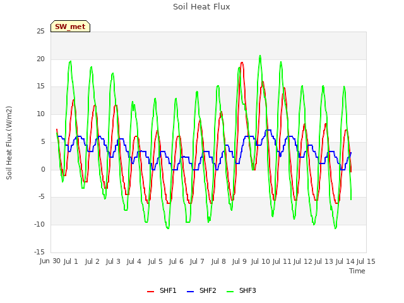Click the green SHF3 legend marker
The width and height of the screenshot is (404, 303).
[x=230, y=292]
